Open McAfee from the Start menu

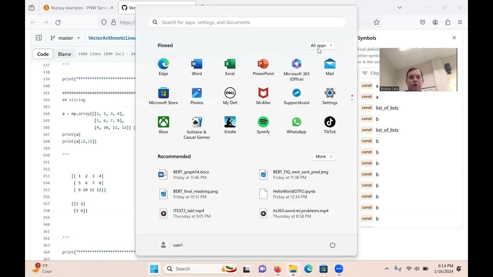[263, 96]
